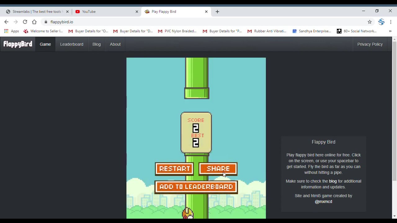Viewport: 397px width, 223px height.
Task: Open a new browser tab
Action: (x=217, y=11)
